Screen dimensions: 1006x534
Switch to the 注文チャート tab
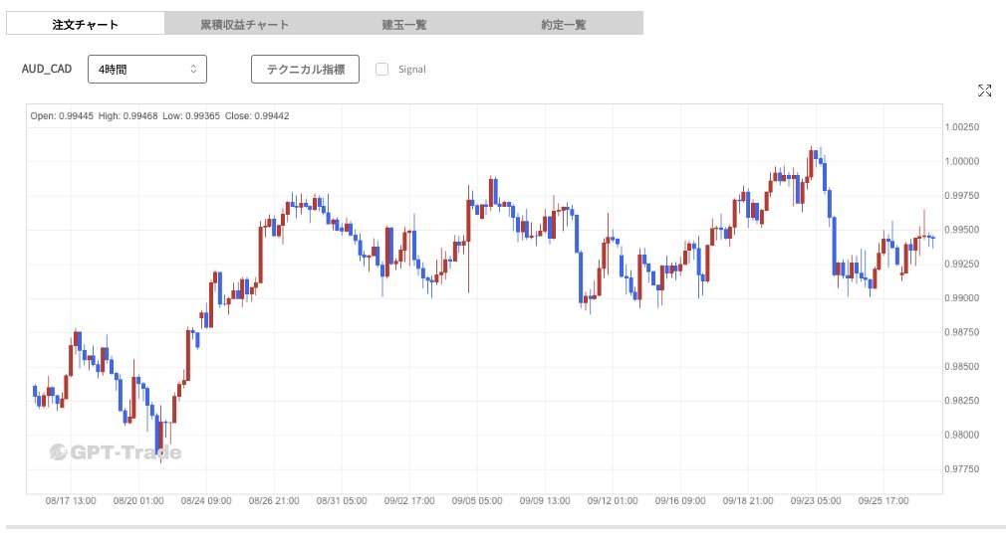pyautogui.click(x=86, y=24)
